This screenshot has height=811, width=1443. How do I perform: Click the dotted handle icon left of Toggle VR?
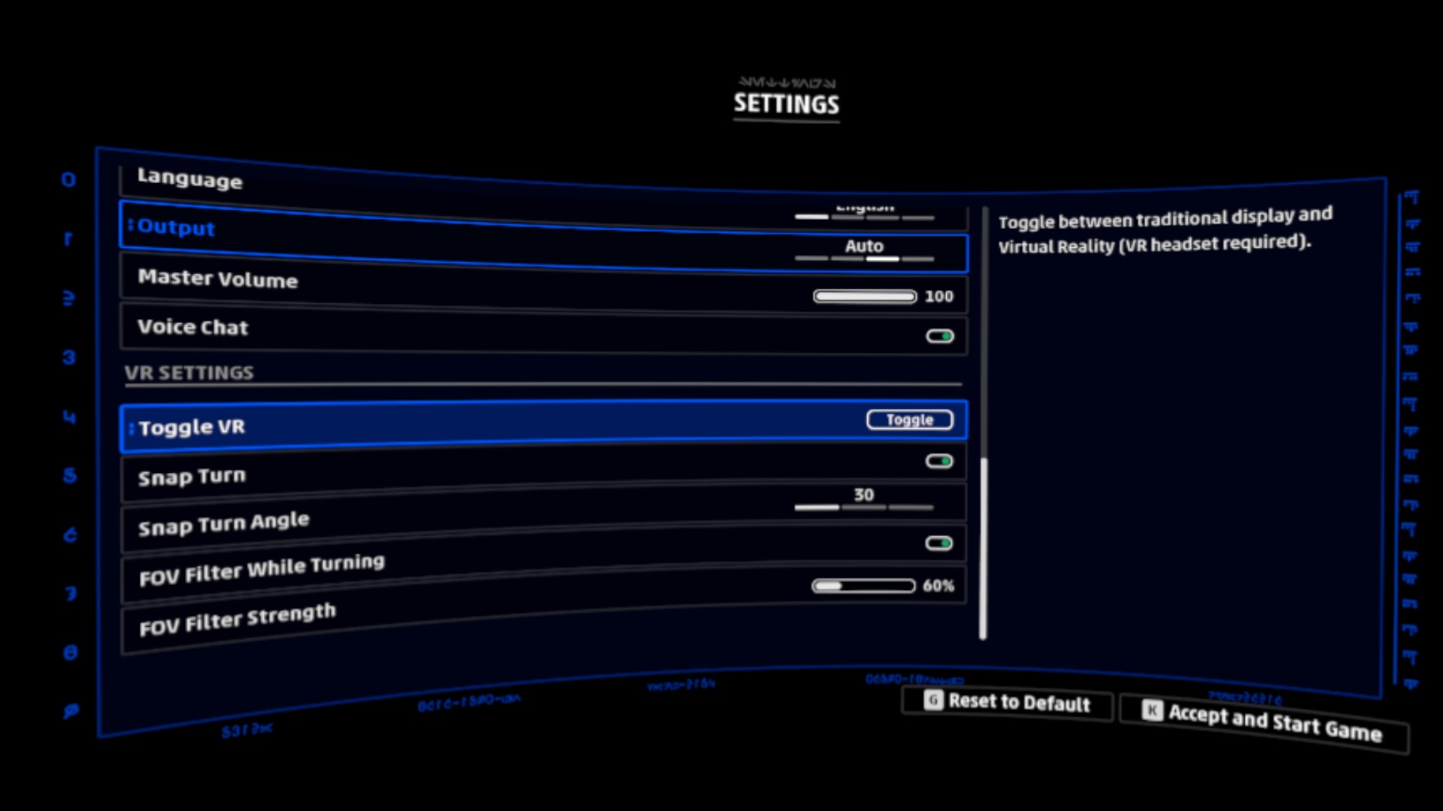(x=132, y=428)
